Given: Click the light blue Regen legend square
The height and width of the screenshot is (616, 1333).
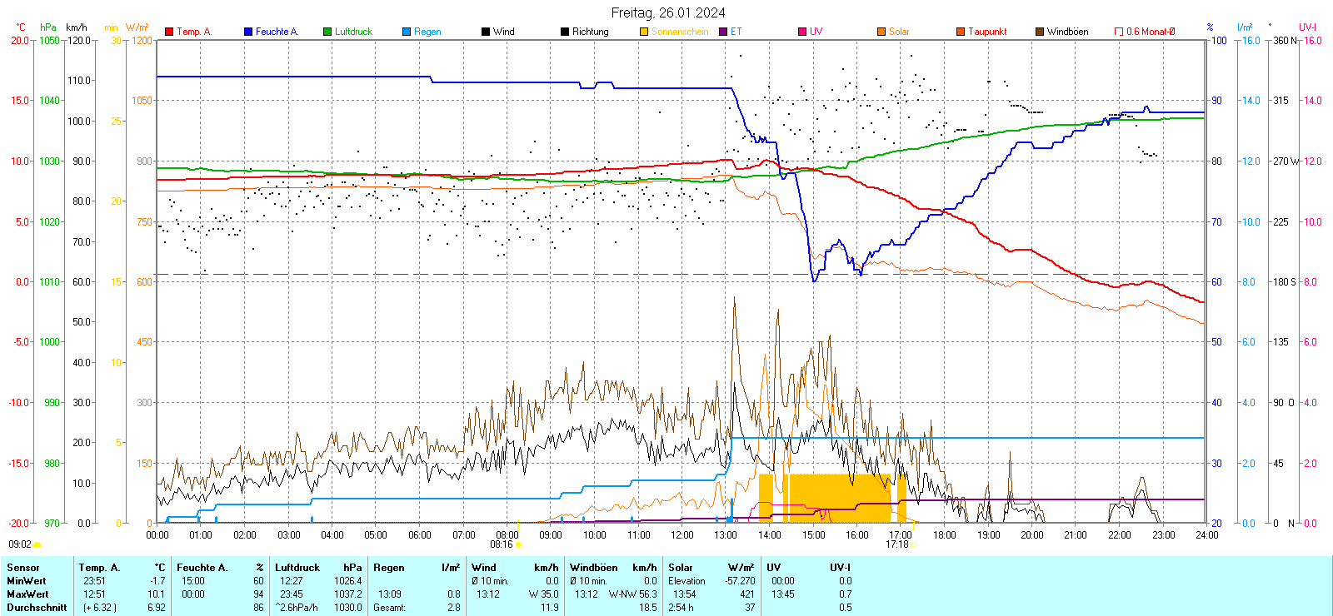Looking at the screenshot, I should pos(407,32).
